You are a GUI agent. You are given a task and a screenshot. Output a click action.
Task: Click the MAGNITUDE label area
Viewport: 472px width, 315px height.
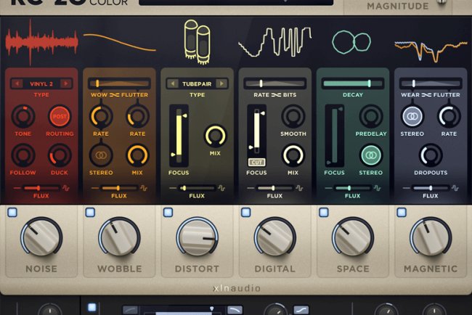pos(398,6)
